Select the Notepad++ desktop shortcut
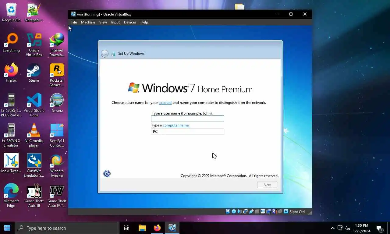390x234 pixels. (x=34, y=12)
